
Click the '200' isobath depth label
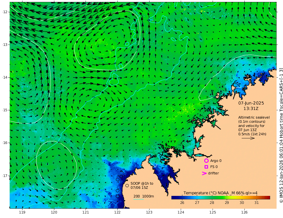point(137,196)
